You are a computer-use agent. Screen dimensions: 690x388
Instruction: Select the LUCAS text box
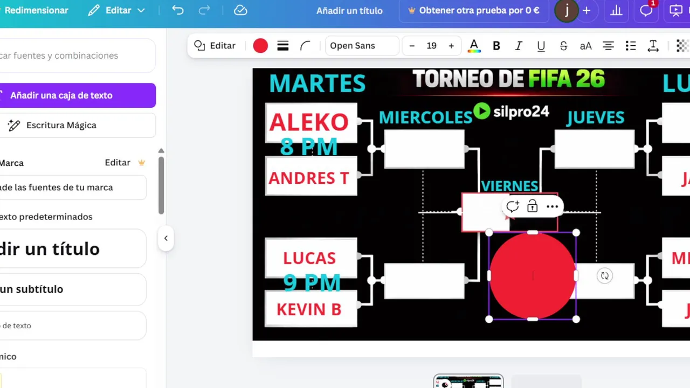(309, 258)
